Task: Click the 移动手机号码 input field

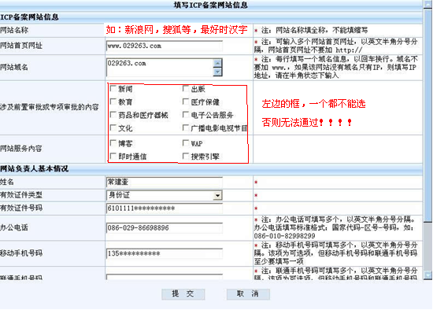Action: point(165,253)
